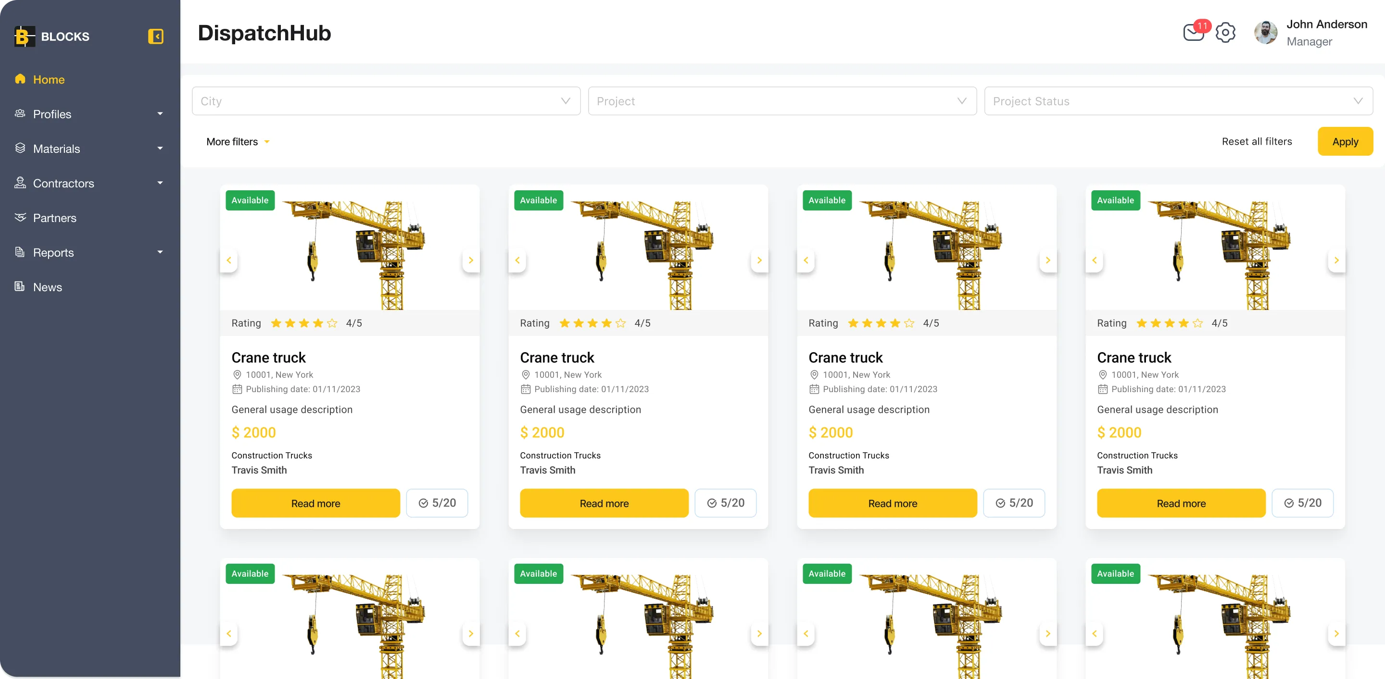Click the Crane truck title on second card

(557, 357)
